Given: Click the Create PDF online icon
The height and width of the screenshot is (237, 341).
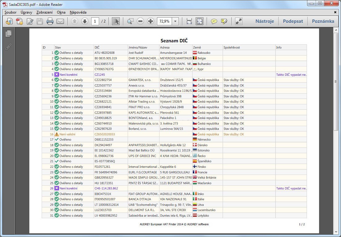Looking at the screenshot, I should (9, 21).
